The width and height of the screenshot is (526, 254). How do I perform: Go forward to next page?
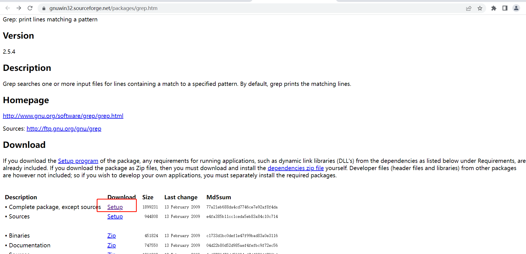(x=19, y=8)
